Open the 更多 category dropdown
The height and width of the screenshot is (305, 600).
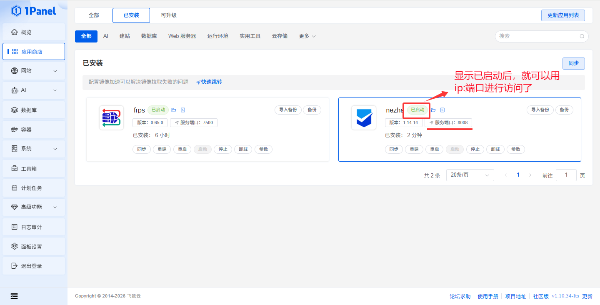(x=307, y=36)
